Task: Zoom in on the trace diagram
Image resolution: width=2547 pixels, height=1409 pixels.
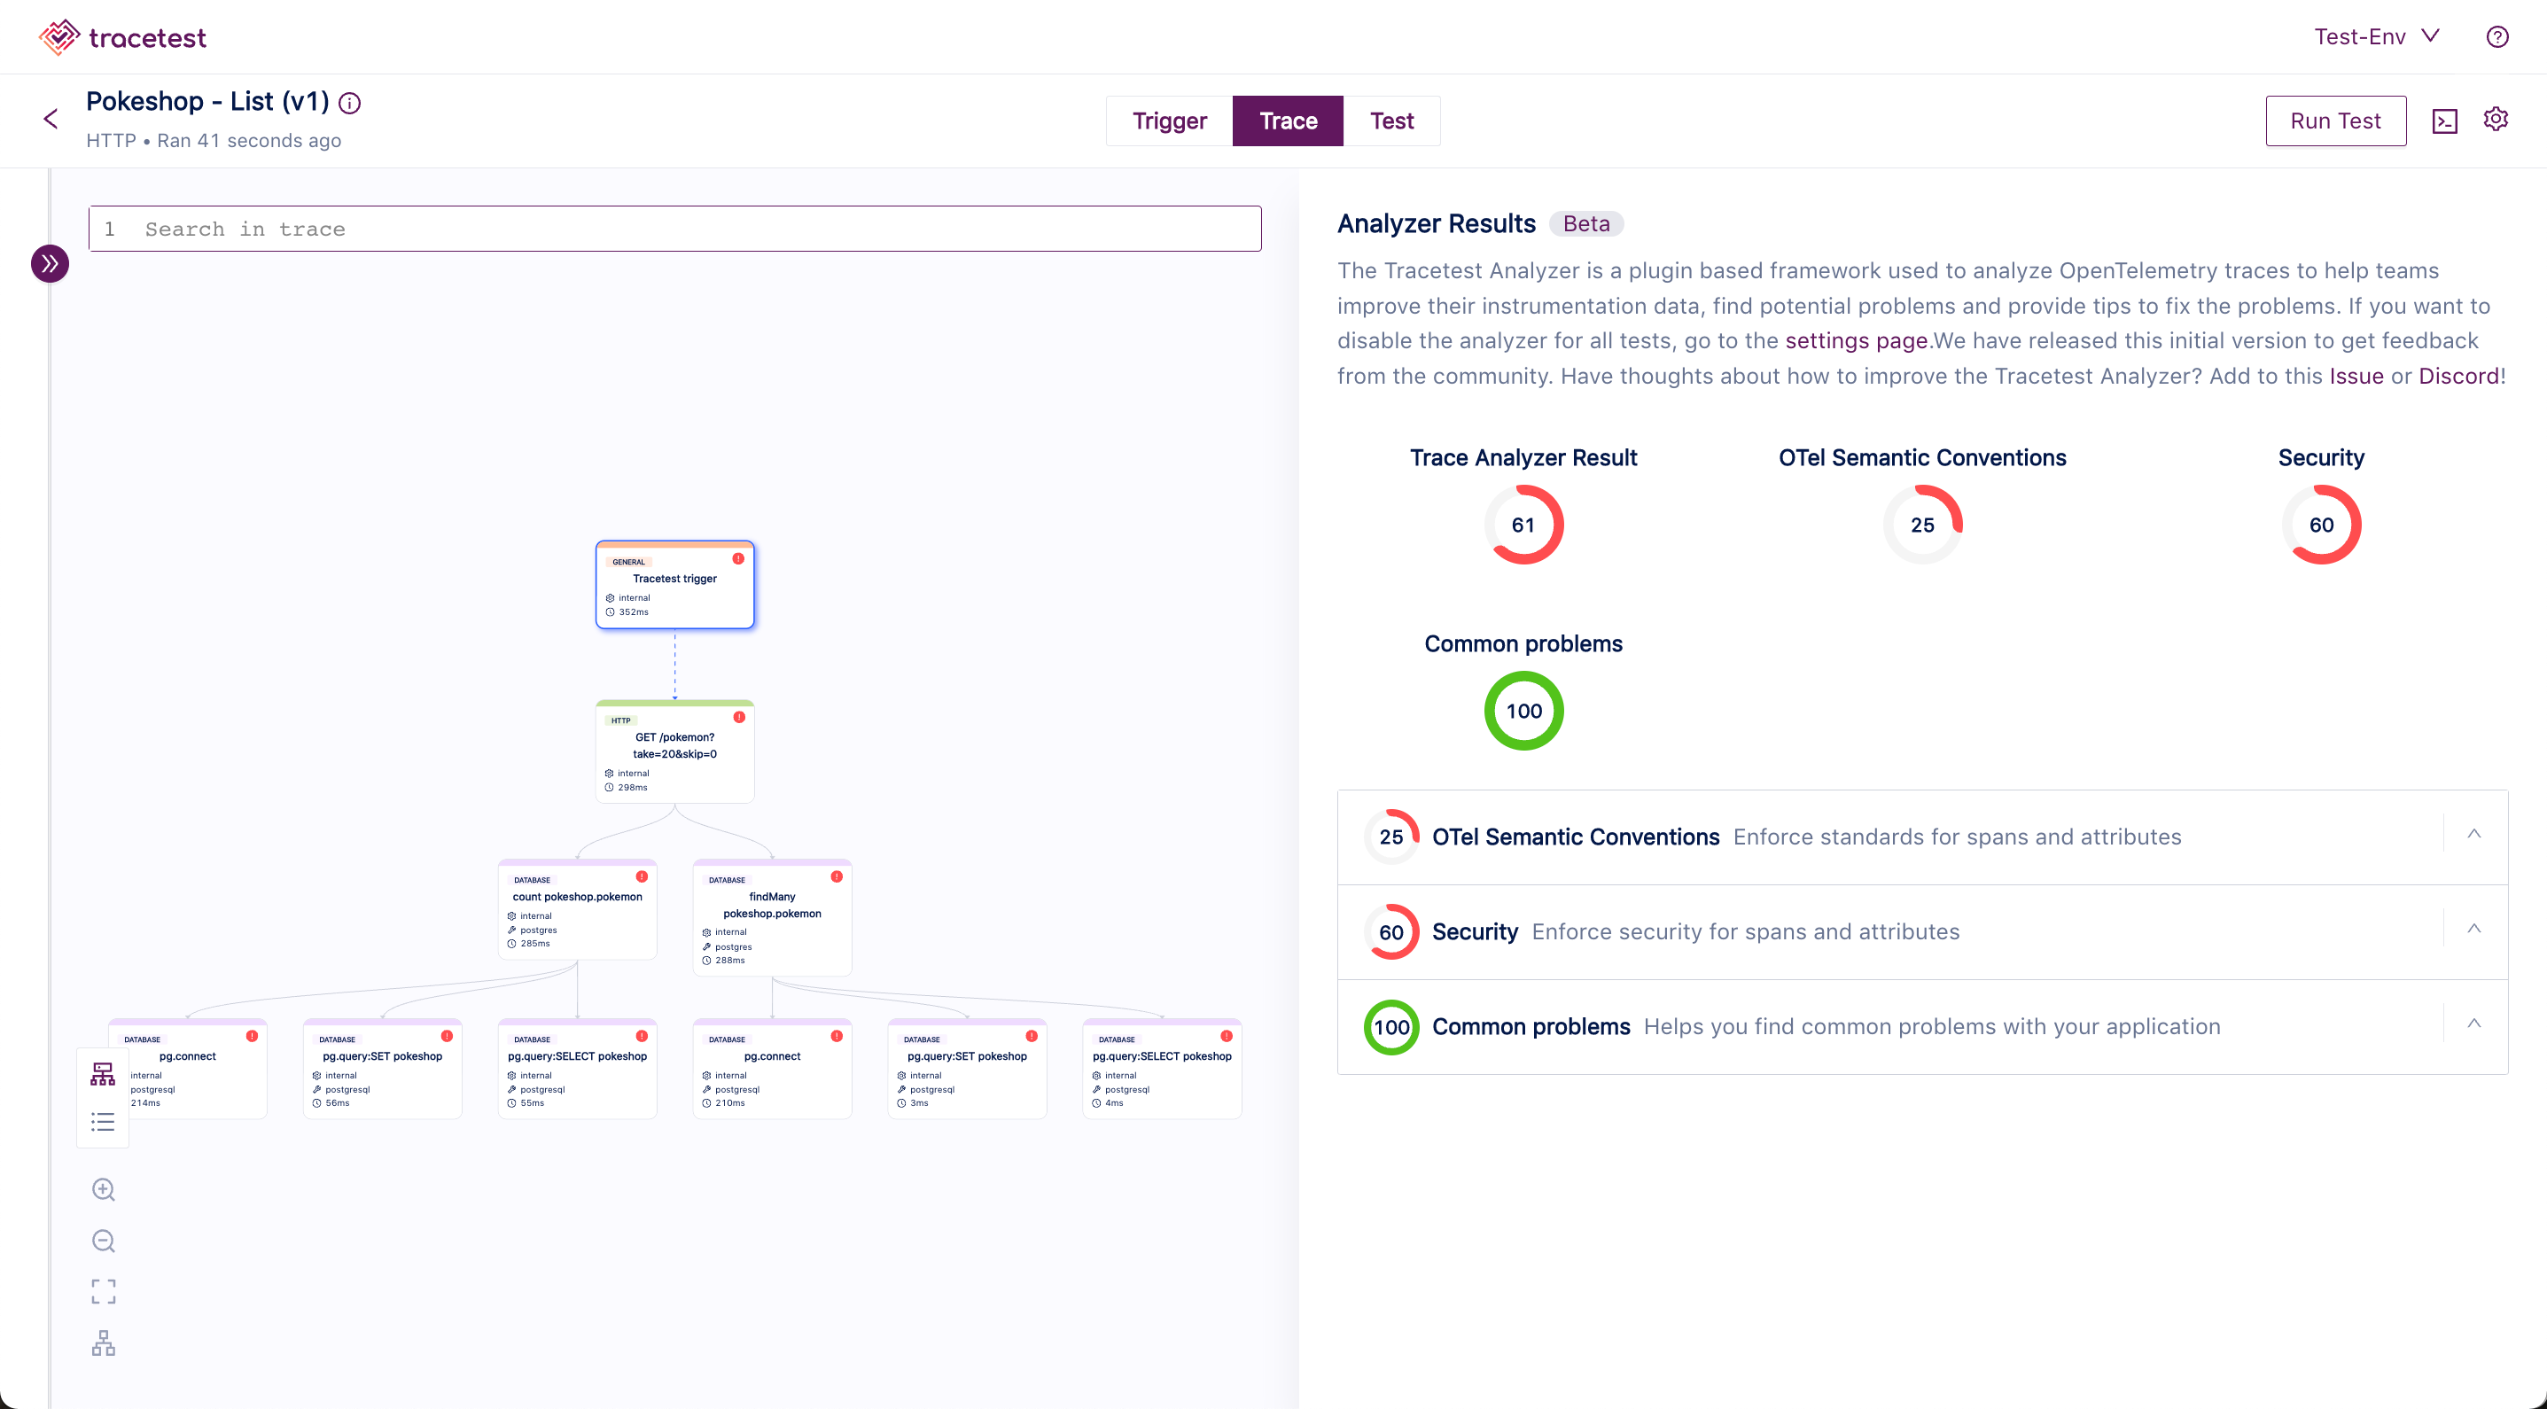Action: 103,1189
